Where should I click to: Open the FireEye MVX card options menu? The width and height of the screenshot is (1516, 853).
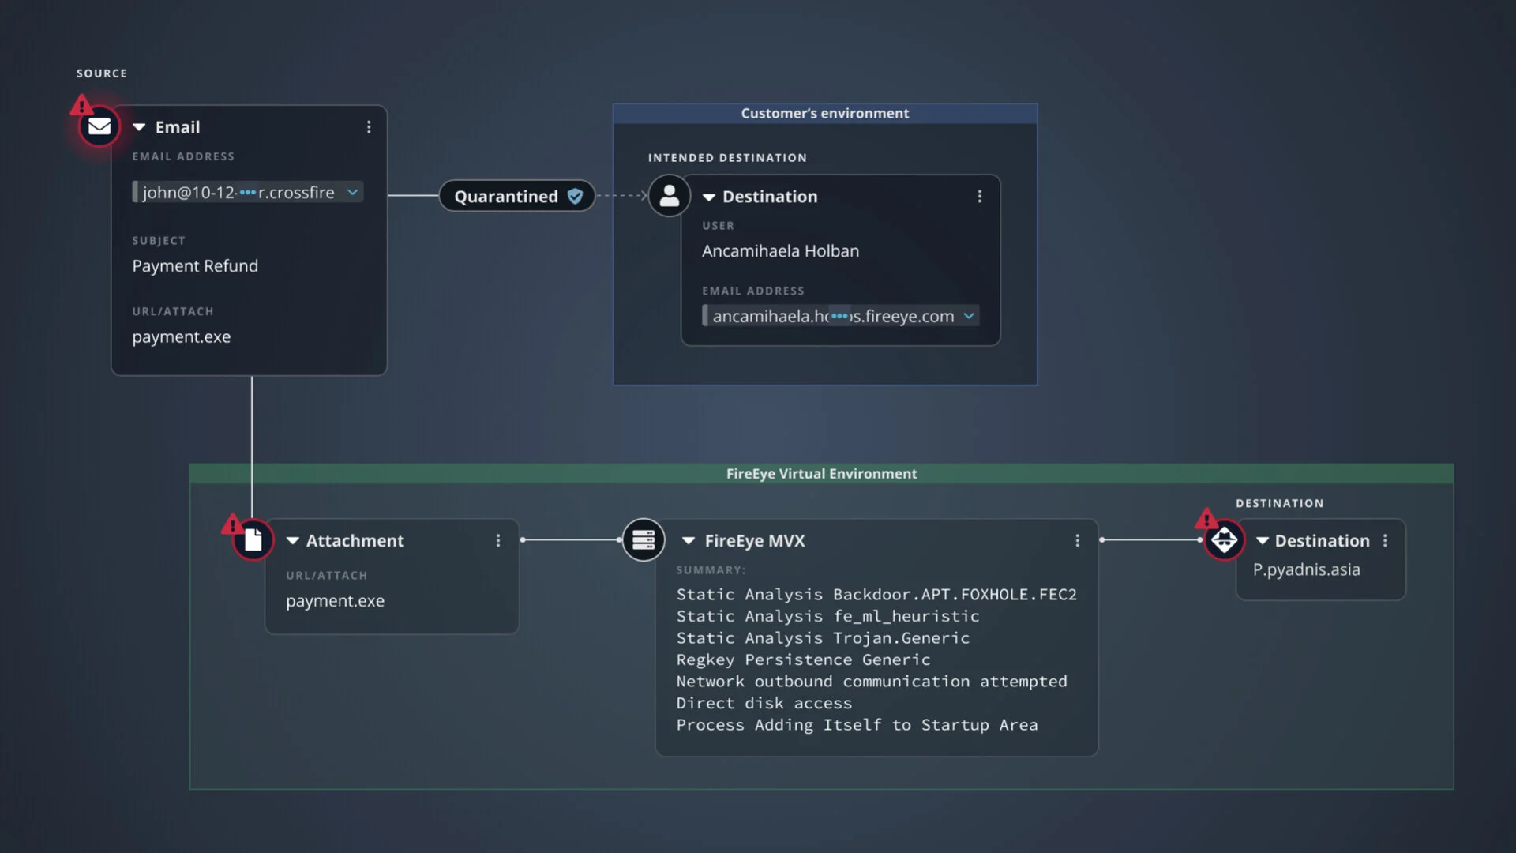1077,540
